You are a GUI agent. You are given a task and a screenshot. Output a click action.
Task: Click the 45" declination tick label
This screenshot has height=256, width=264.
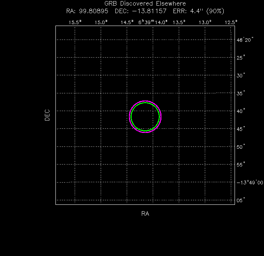coord(241,129)
